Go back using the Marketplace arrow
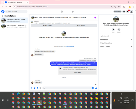The image size is (136, 109). [2, 16]
